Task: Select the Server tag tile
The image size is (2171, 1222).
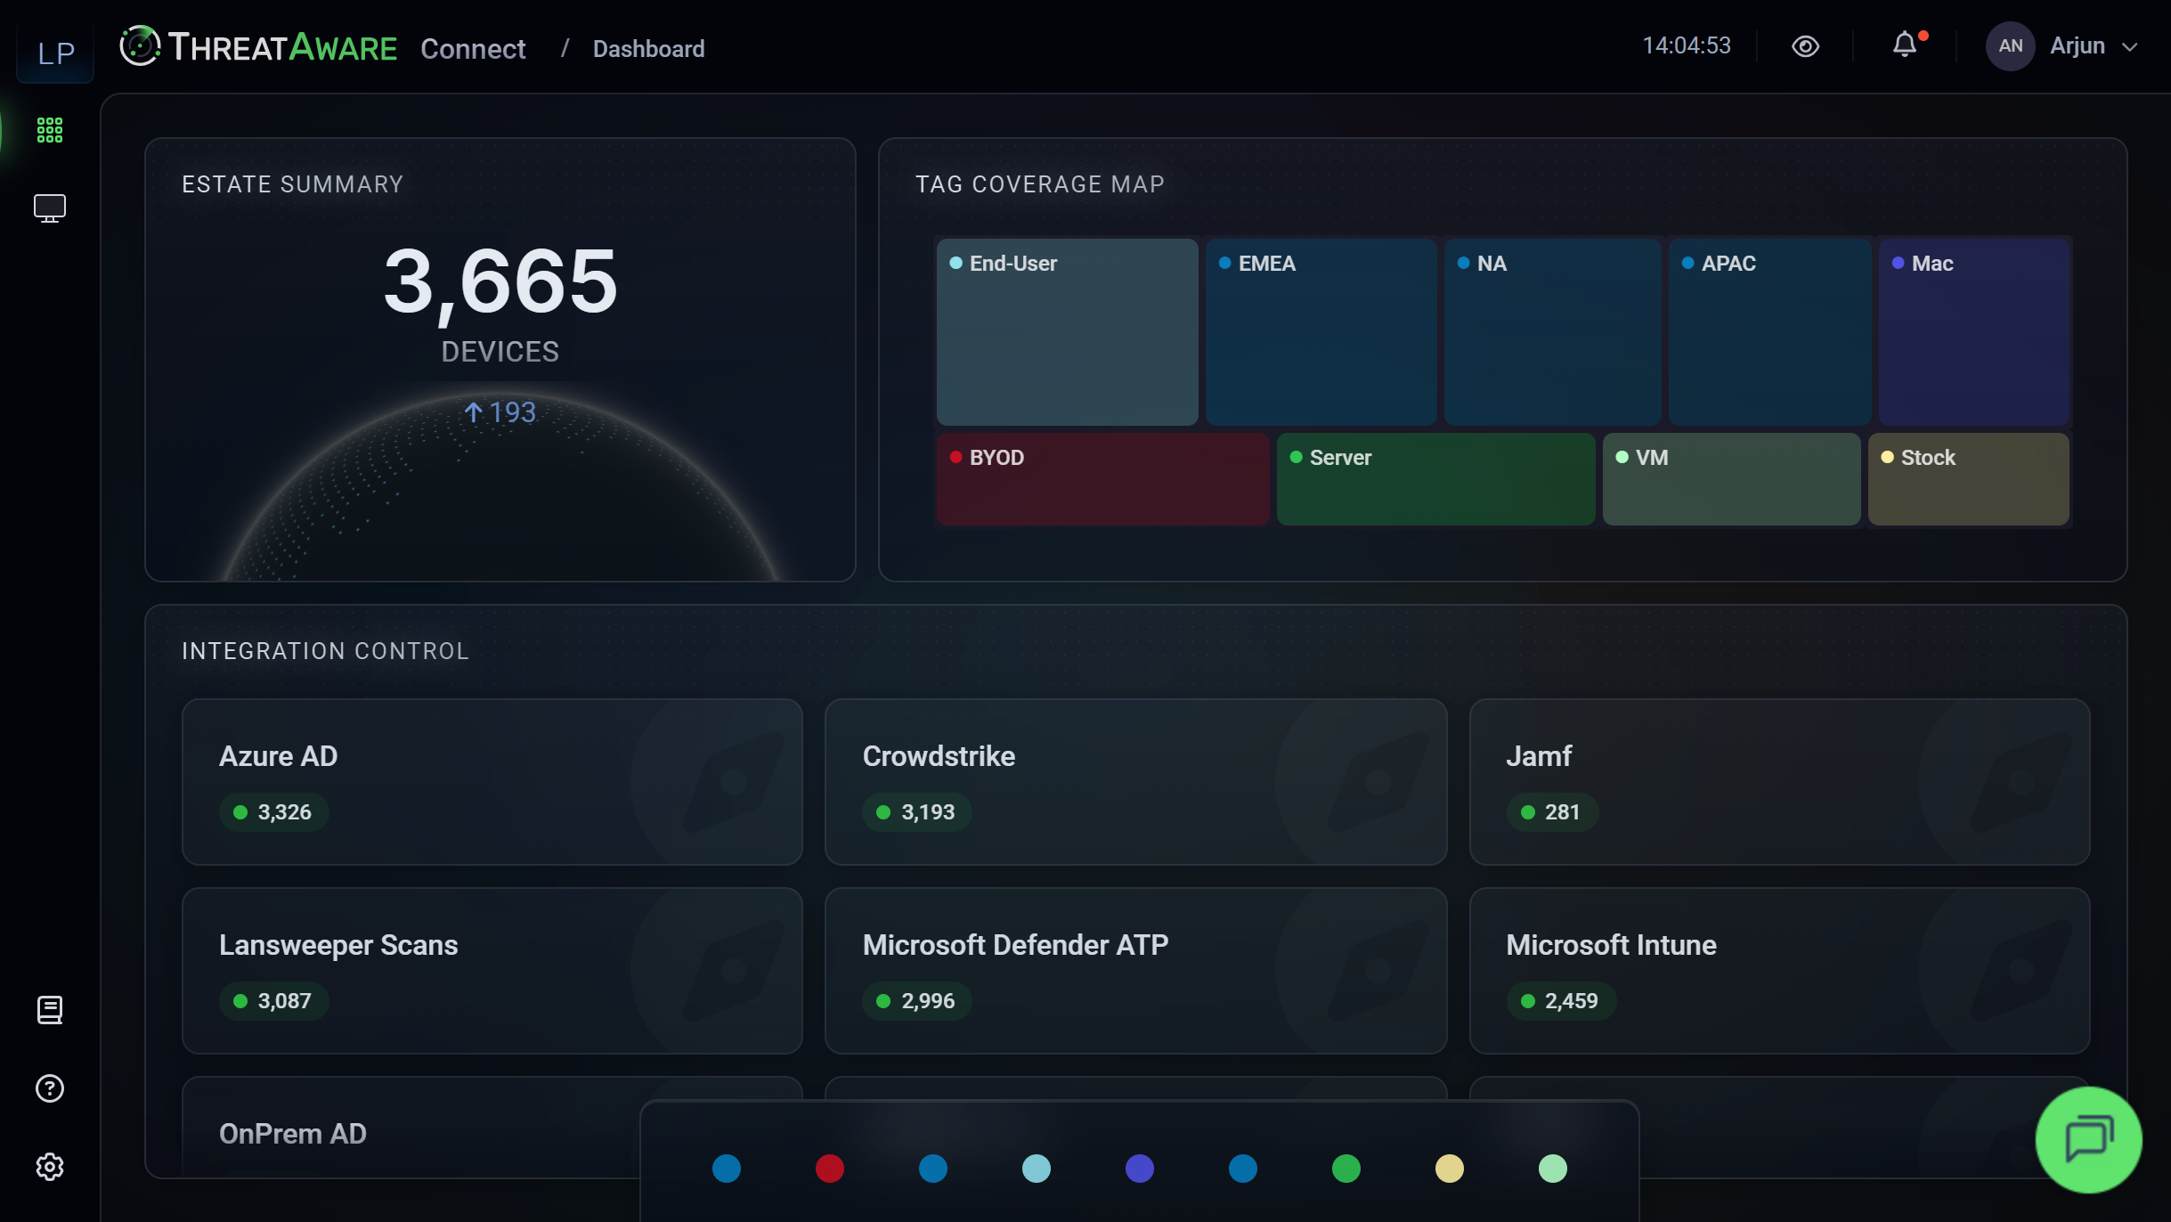Action: 1435,478
